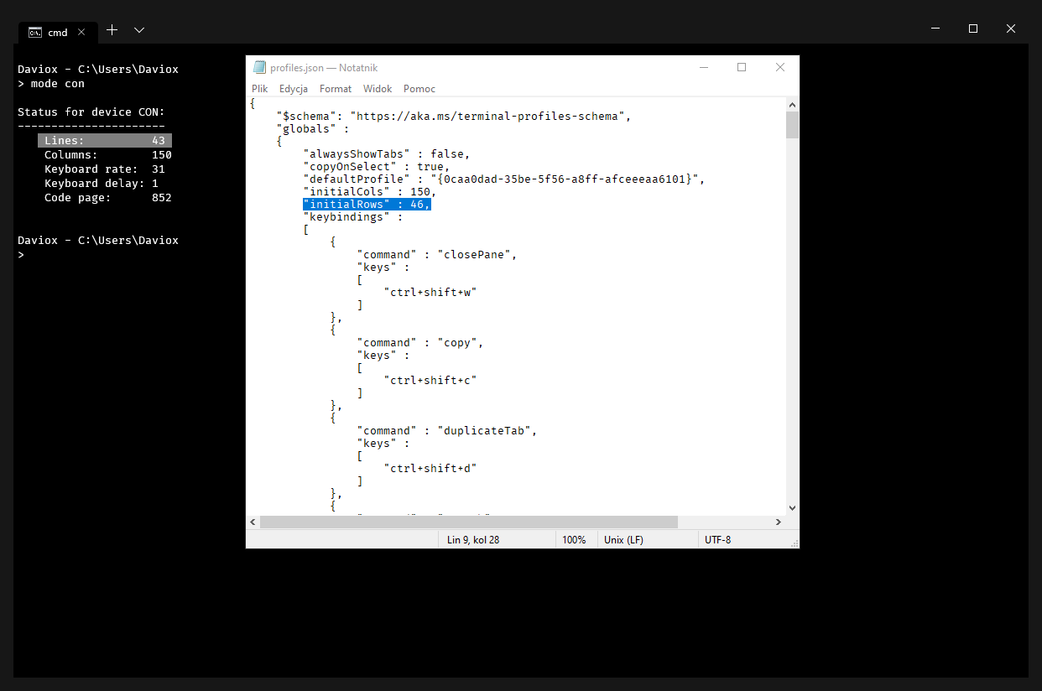Open the Pomoc menu
The height and width of the screenshot is (691, 1042).
pyautogui.click(x=419, y=88)
